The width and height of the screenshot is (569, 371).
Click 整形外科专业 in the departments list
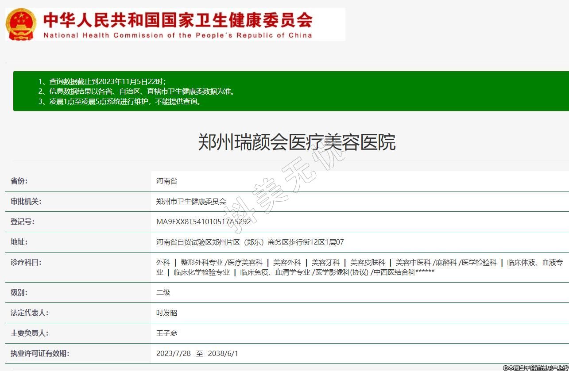pyautogui.click(x=201, y=262)
